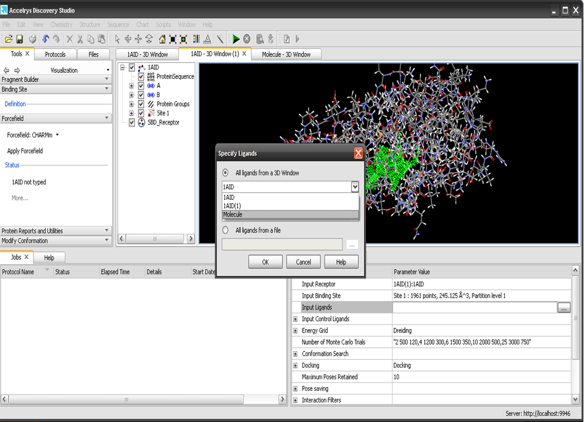The width and height of the screenshot is (584, 422).
Task: Click the Definition link under Binding Site
Action: [x=15, y=104]
